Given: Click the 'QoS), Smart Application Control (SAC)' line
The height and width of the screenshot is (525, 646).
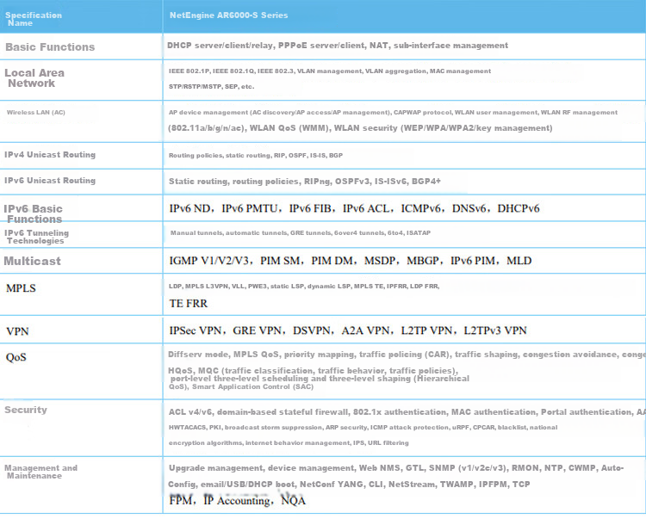Looking at the screenshot, I should [x=241, y=386].
